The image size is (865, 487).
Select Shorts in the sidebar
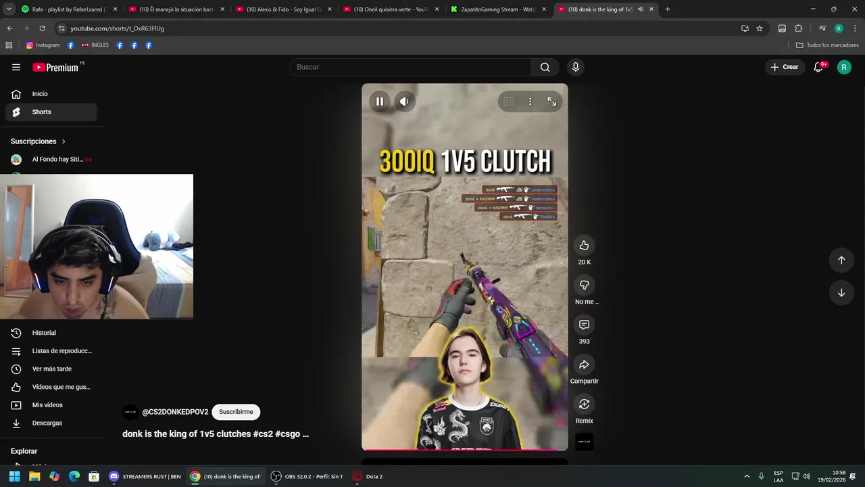51,112
